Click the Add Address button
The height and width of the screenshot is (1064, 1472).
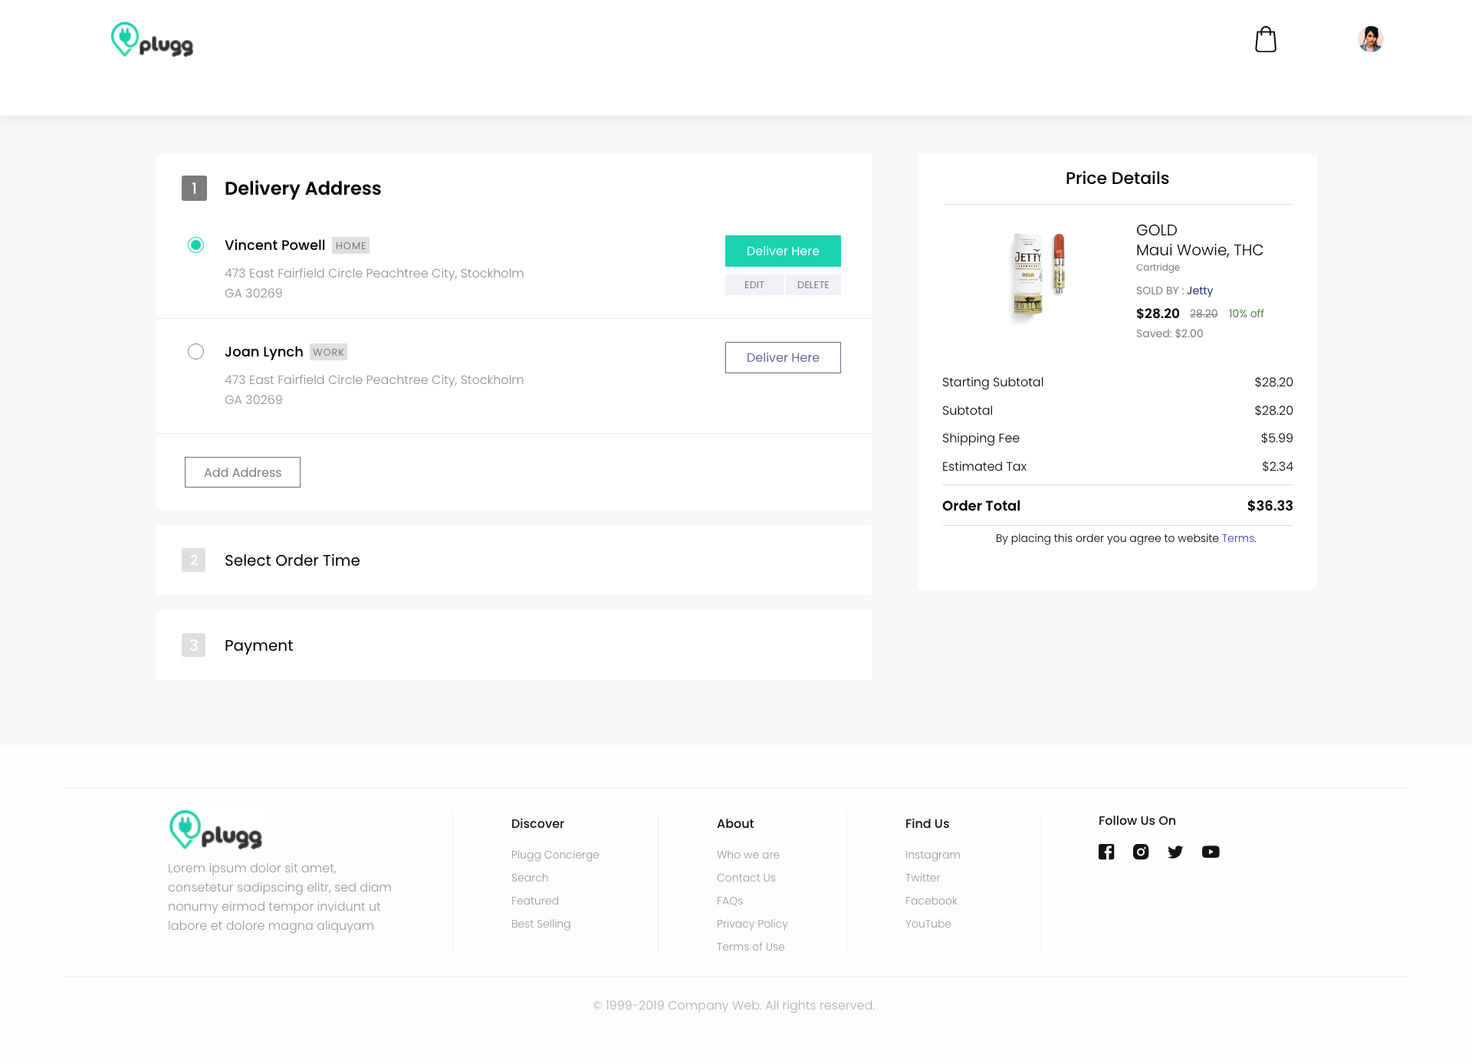[242, 472]
